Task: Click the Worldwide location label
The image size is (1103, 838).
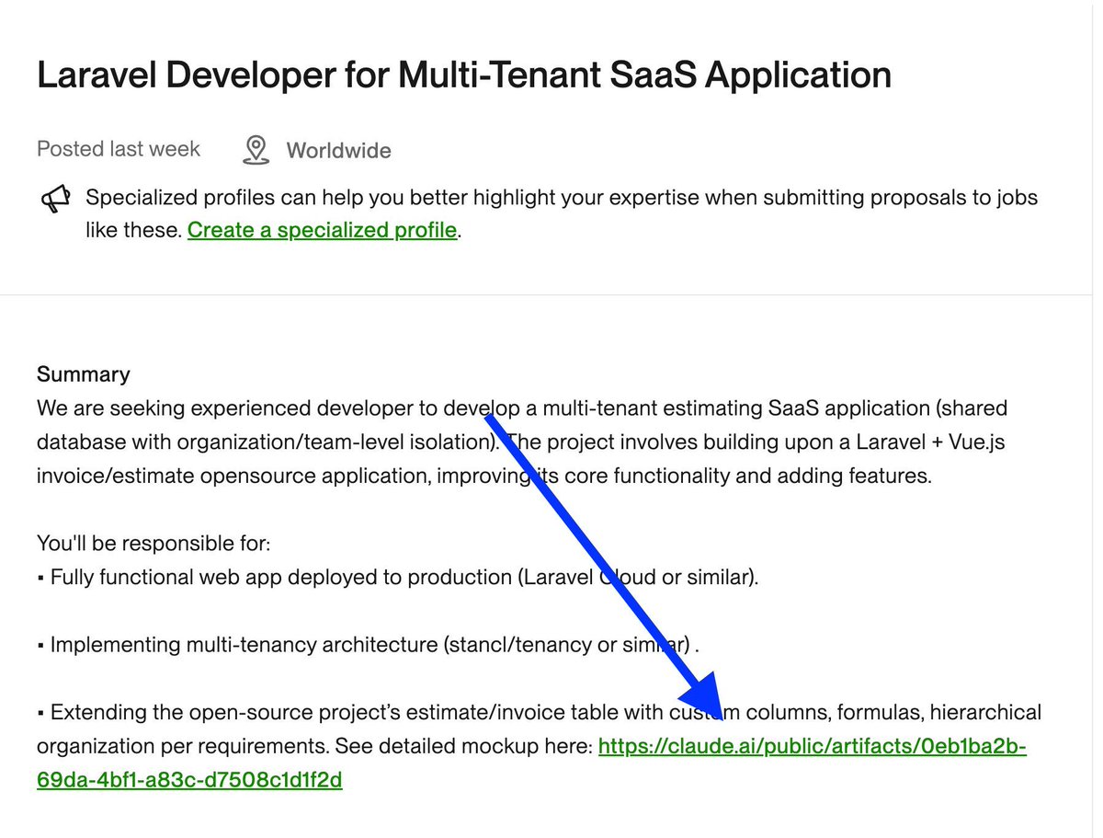Action: (x=338, y=151)
